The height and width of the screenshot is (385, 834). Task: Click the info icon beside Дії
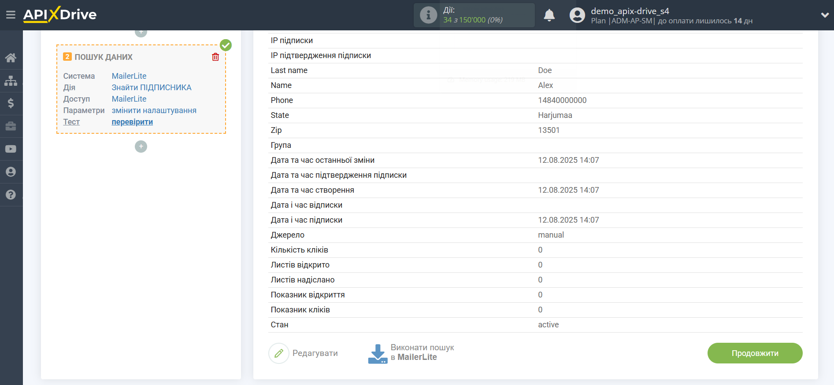click(x=428, y=15)
